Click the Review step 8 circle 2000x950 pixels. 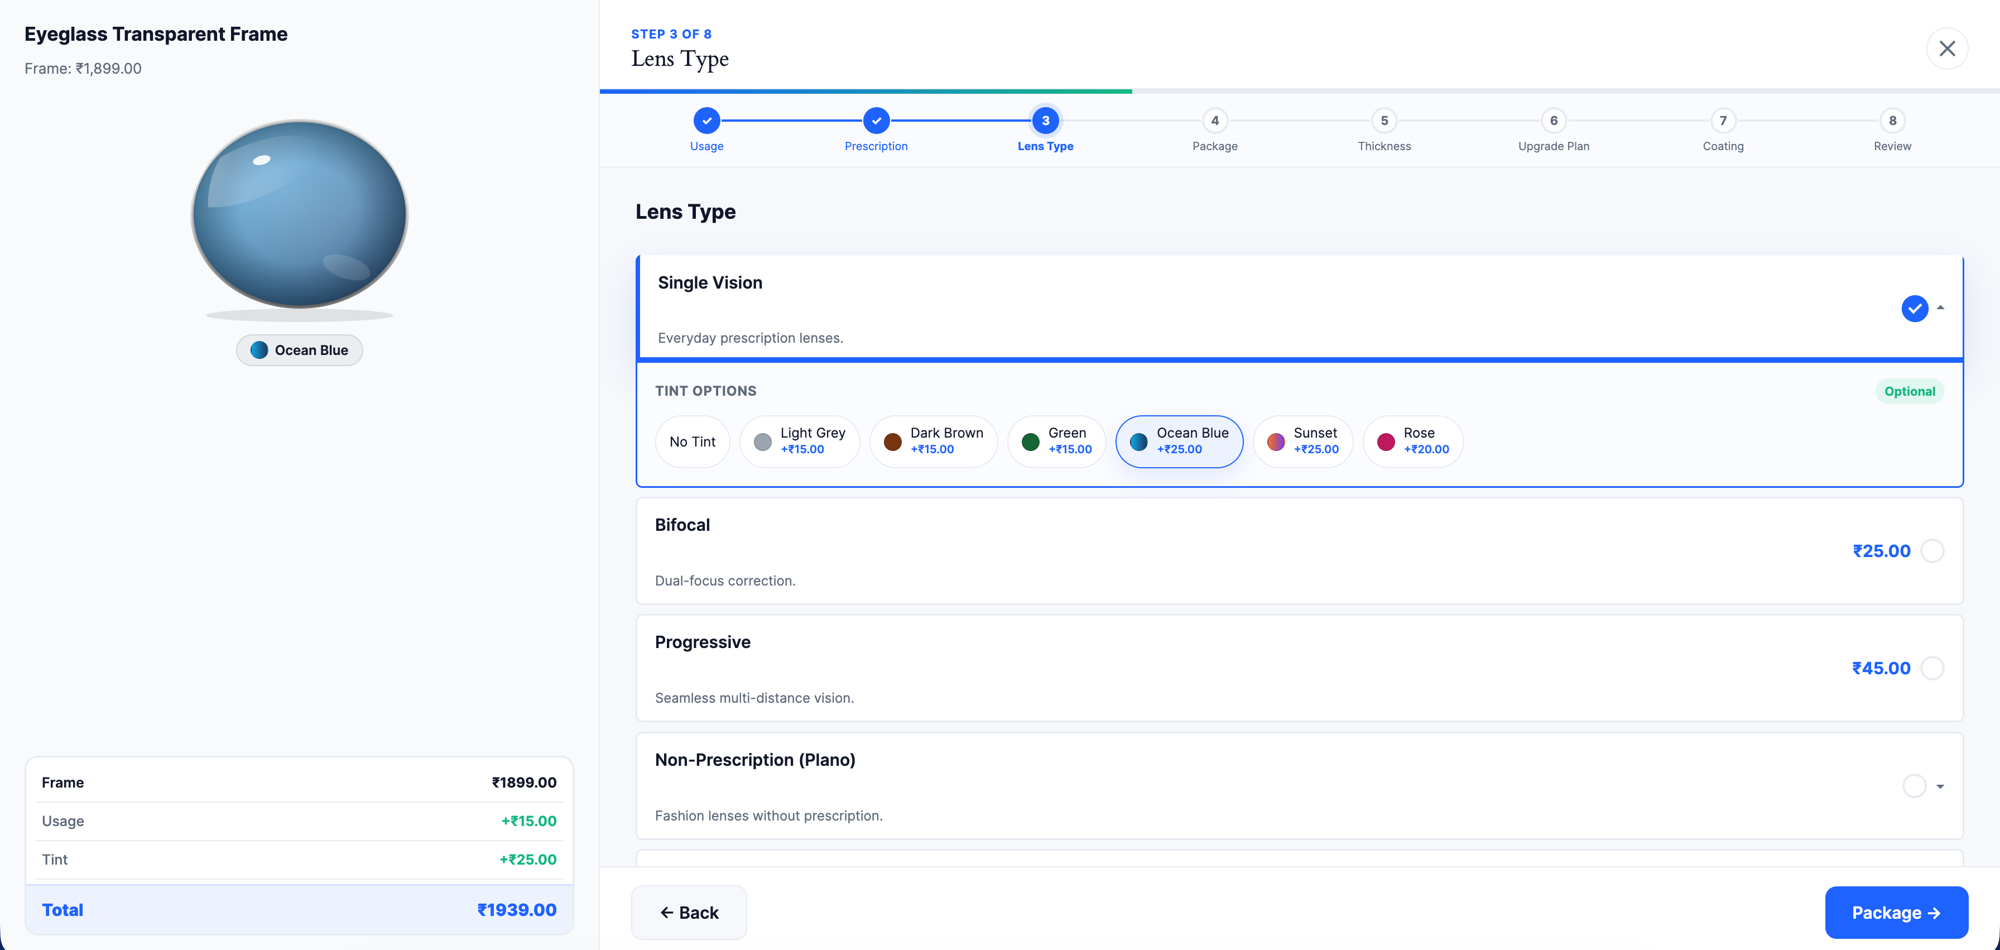[x=1892, y=121]
